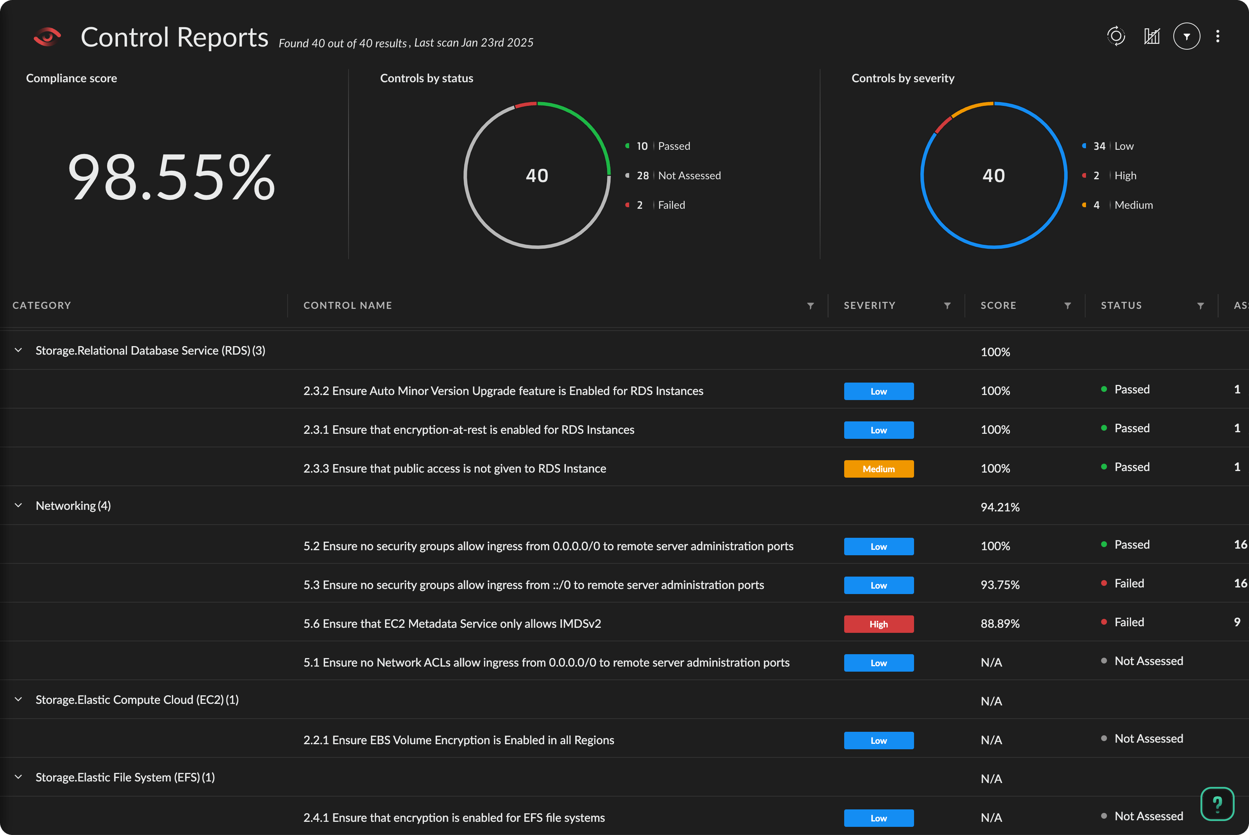The height and width of the screenshot is (835, 1249).
Task: Open the Severity column filter
Action: tap(947, 306)
